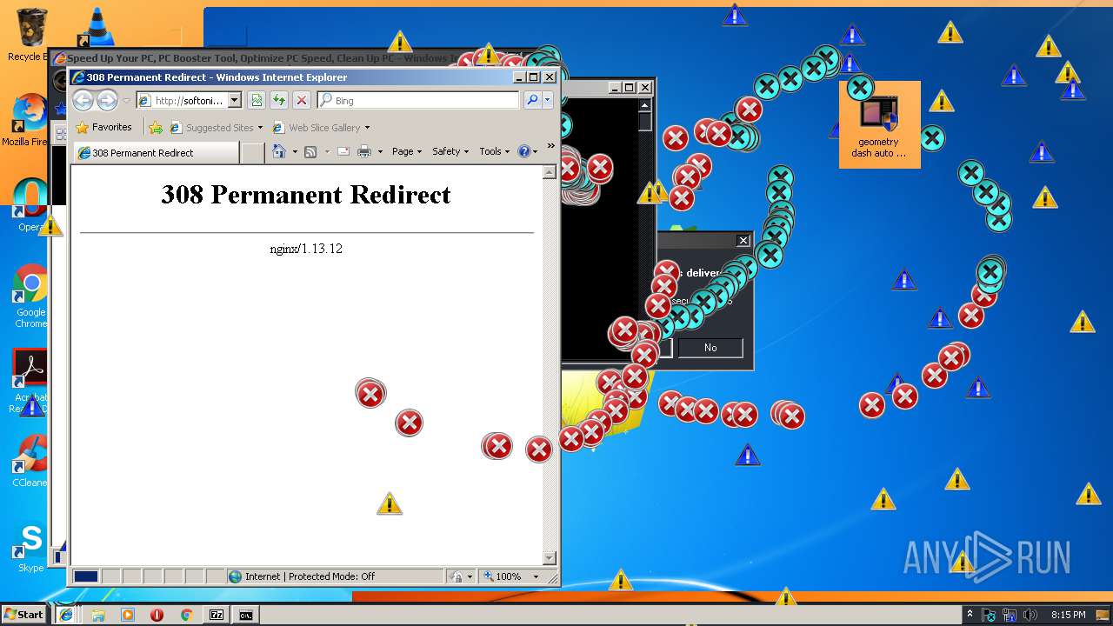Expand the Print dropdown arrow
The height and width of the screenshot is (626, 1113).
pos(380,151)
